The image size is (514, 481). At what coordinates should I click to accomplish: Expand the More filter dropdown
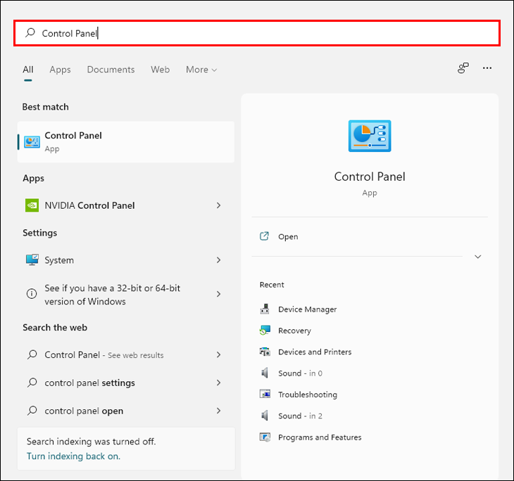201,70
